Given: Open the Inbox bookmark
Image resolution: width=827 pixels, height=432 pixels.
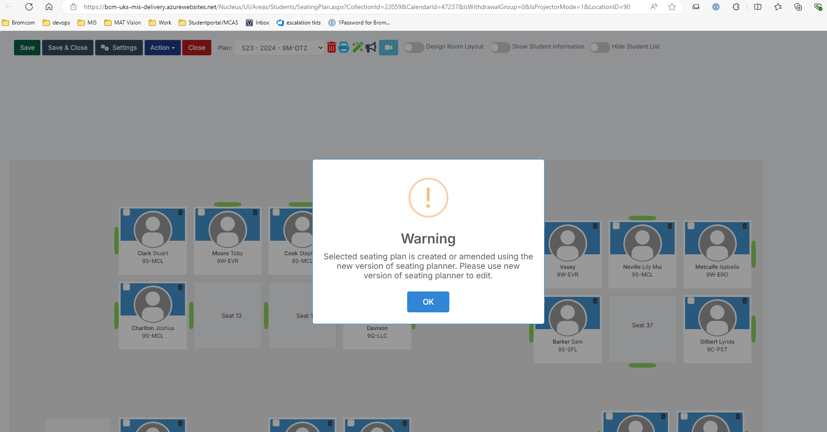Looking at the screenshot, I should 258,23.
